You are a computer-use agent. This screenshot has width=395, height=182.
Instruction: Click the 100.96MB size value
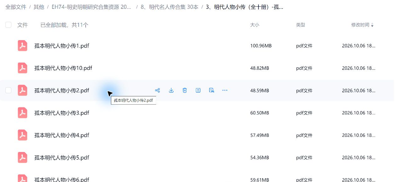point(261,46)
